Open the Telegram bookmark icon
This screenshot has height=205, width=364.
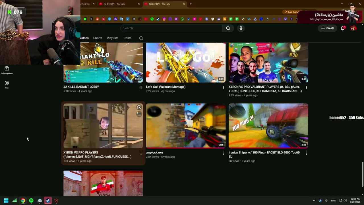coord(109,19)
